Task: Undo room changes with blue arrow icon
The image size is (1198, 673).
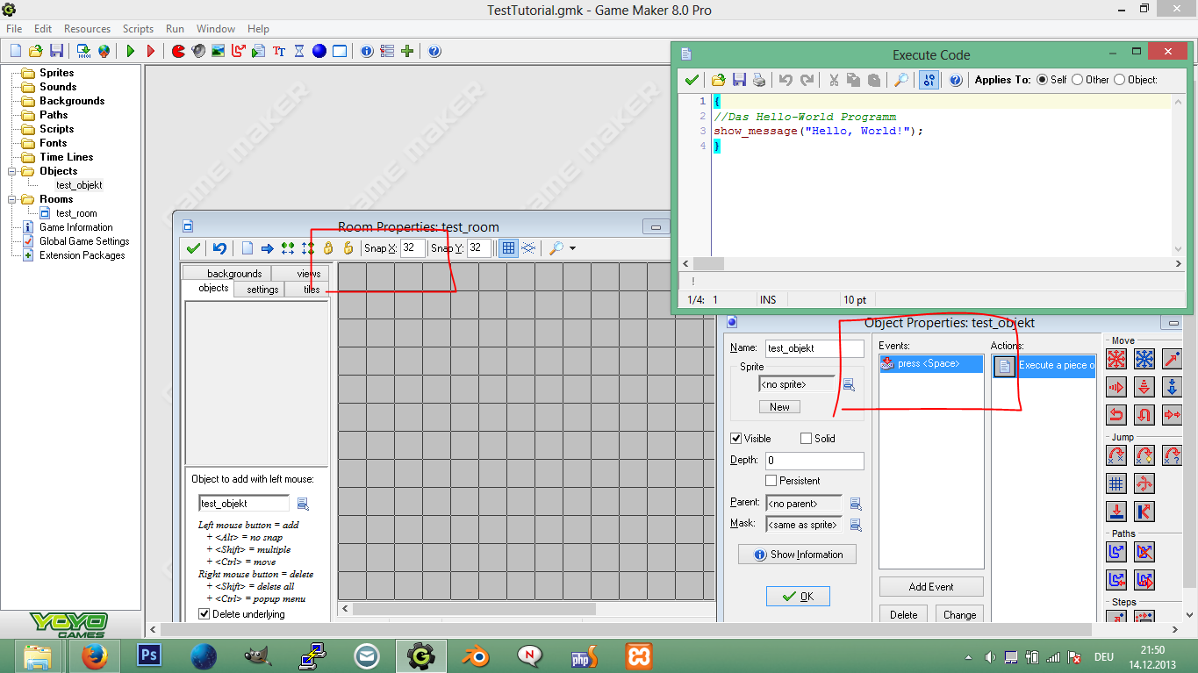Action: (x=219, y=248)
